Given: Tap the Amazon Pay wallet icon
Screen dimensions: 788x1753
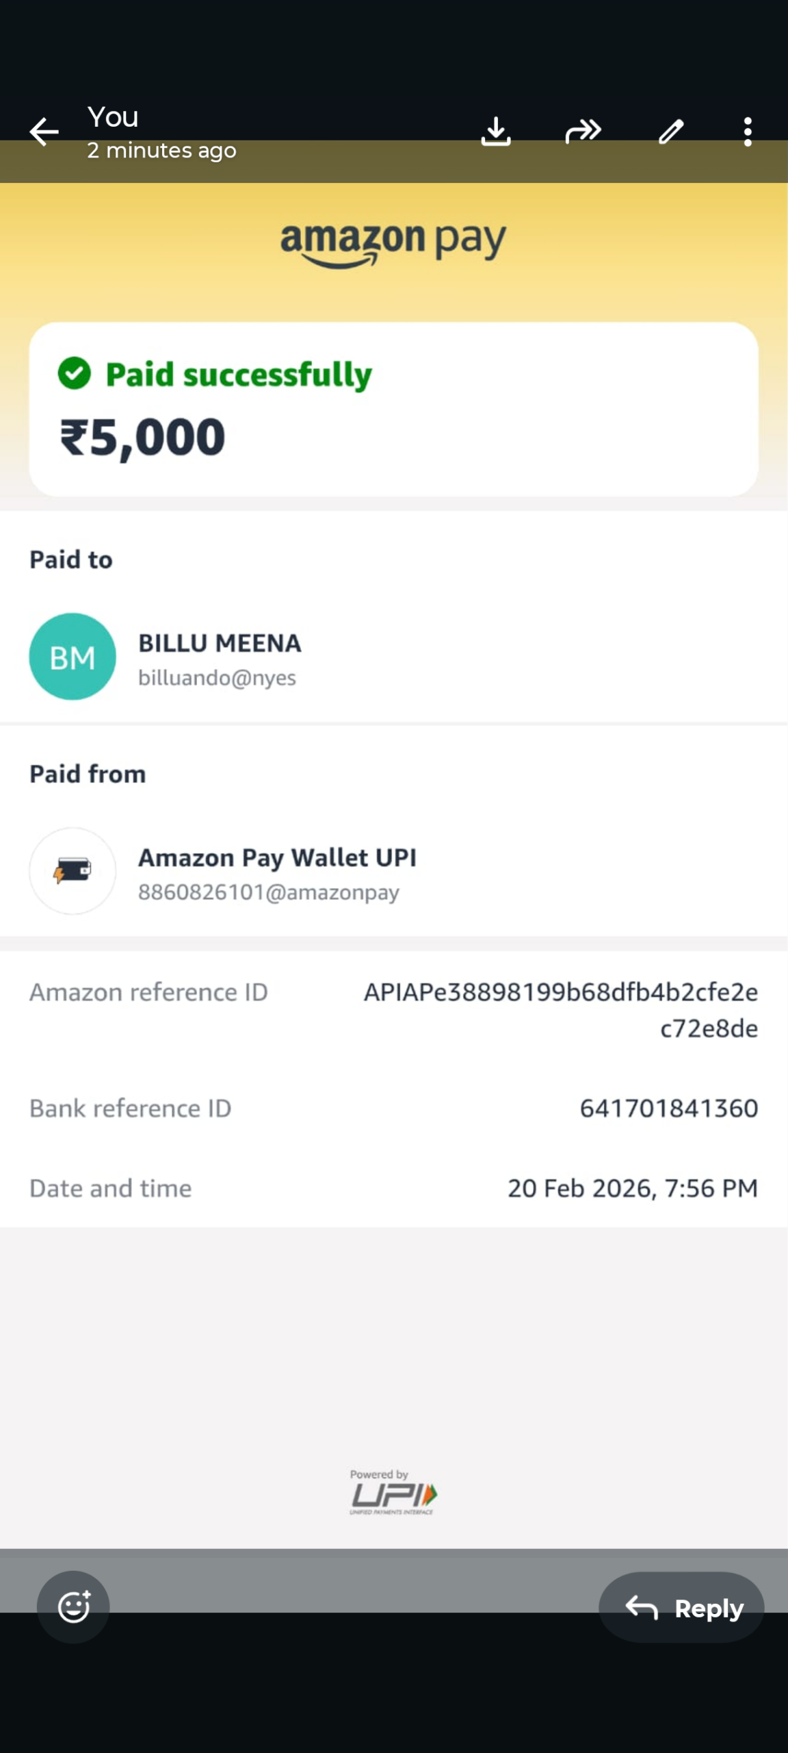Looking at the screenshot, I should click(73, 871).
